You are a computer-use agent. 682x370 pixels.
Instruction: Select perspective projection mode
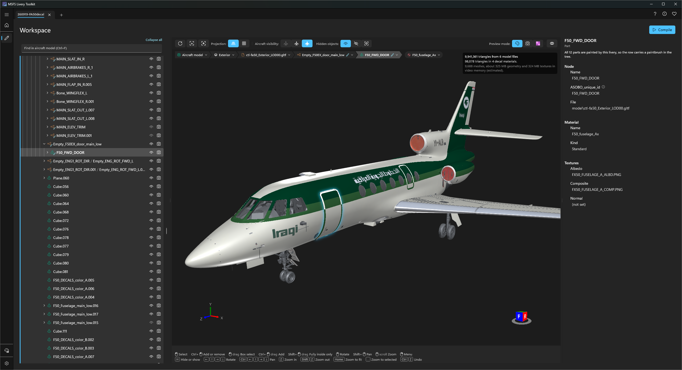[233, 44]
